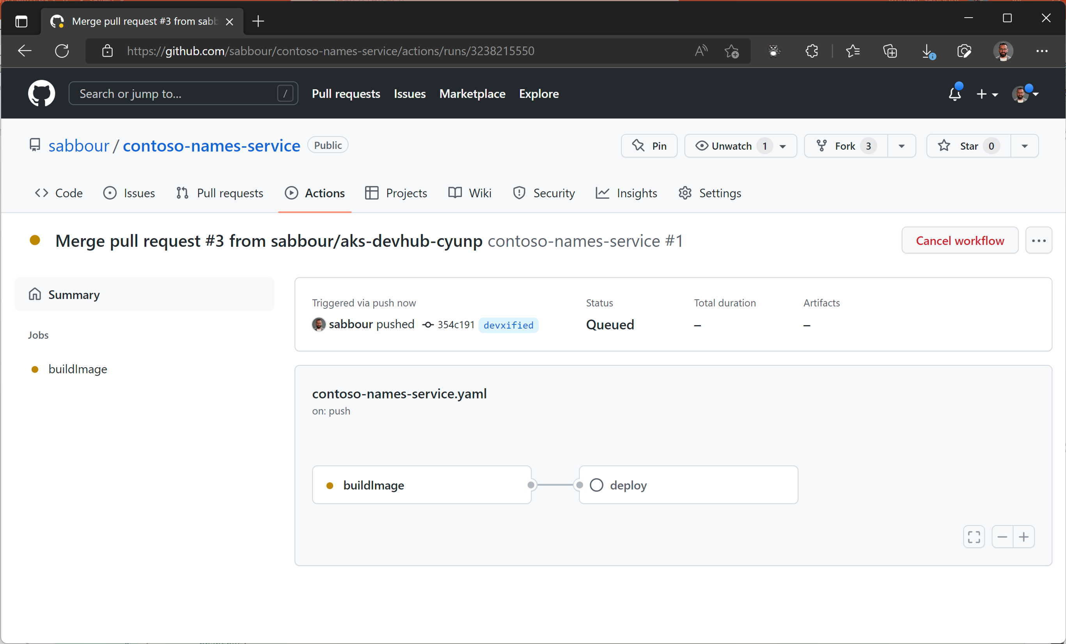Click the Security tab shield icon
This screenshot has height=644, width=1066.
[518, 193]
